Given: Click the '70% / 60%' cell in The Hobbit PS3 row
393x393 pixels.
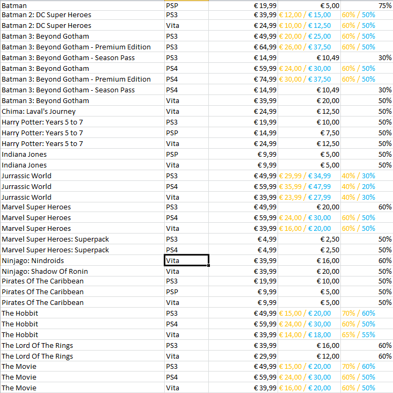Looking at the screenshot, I should pos(367,314).
